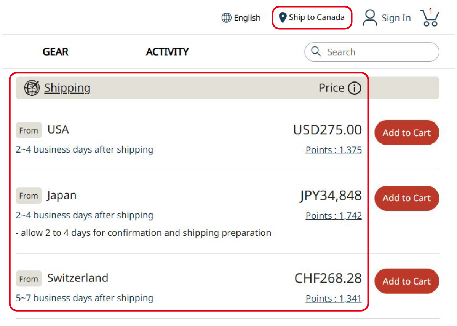Click the Shipping heading link
Viewport: 457px width, 326px height.
coord(67,88)
